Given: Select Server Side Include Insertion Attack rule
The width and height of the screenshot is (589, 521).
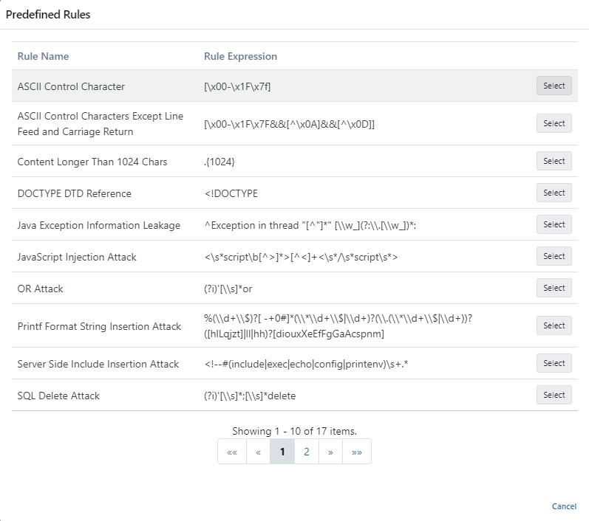Looking at the screenshot, I should tap(554, 363).
